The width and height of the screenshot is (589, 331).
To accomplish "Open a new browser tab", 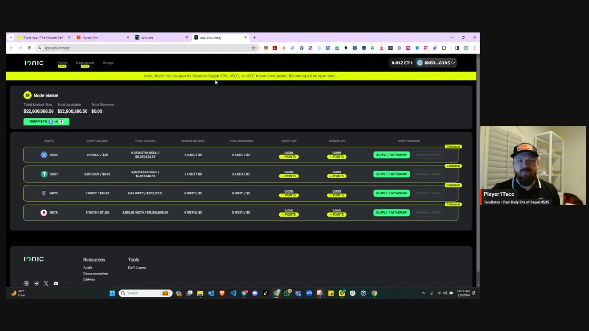I will [x=254, y=37].
